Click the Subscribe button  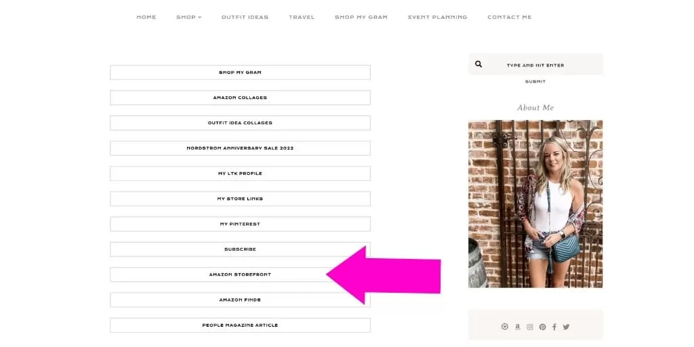(x=240, y=249)
